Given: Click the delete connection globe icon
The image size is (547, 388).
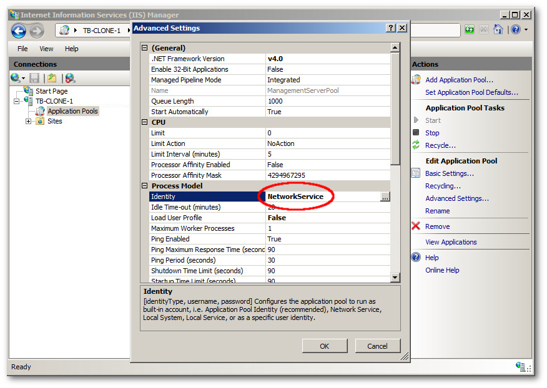Looking at the screenshot, I should [x=69, y=78].
